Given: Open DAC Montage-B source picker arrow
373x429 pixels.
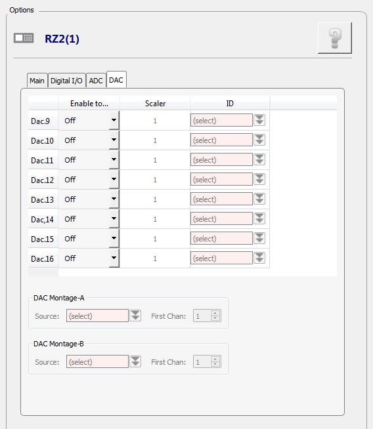Looking at the screenshot, I should (135, 361).
